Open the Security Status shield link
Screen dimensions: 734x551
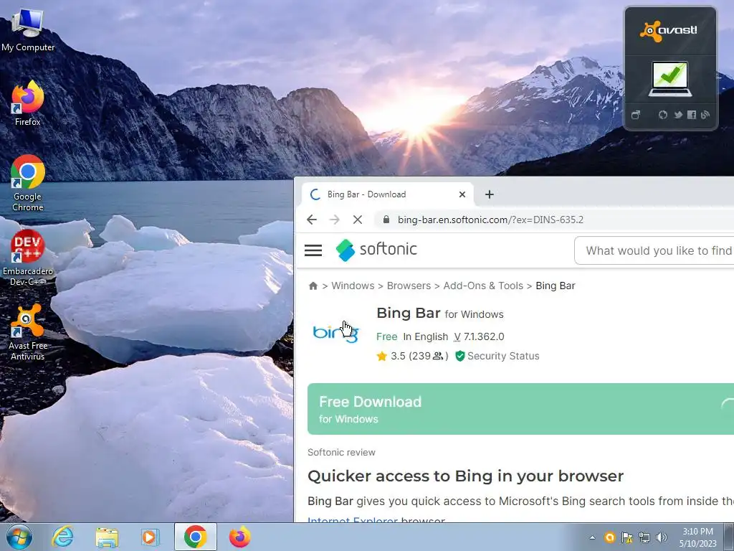[x=497, y=356]
